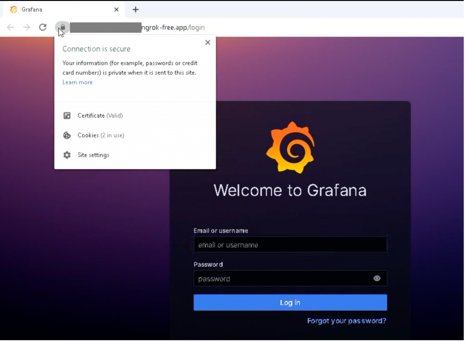Open Site settings from the popup
465x342 pixels.
tap(93, 155)
